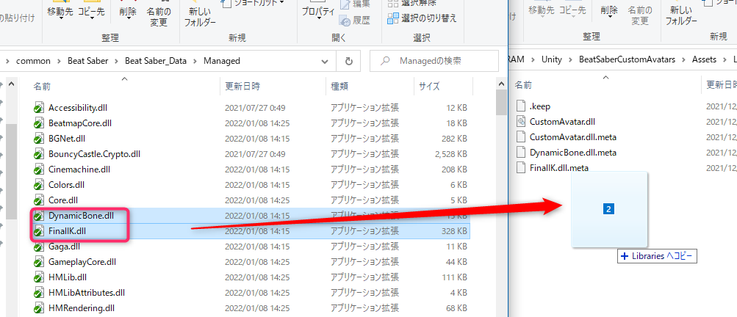Image resolution: width=737 pixels, height=317 pixels.
Task: Click the Colors.dll file icon
Action: 38,185
